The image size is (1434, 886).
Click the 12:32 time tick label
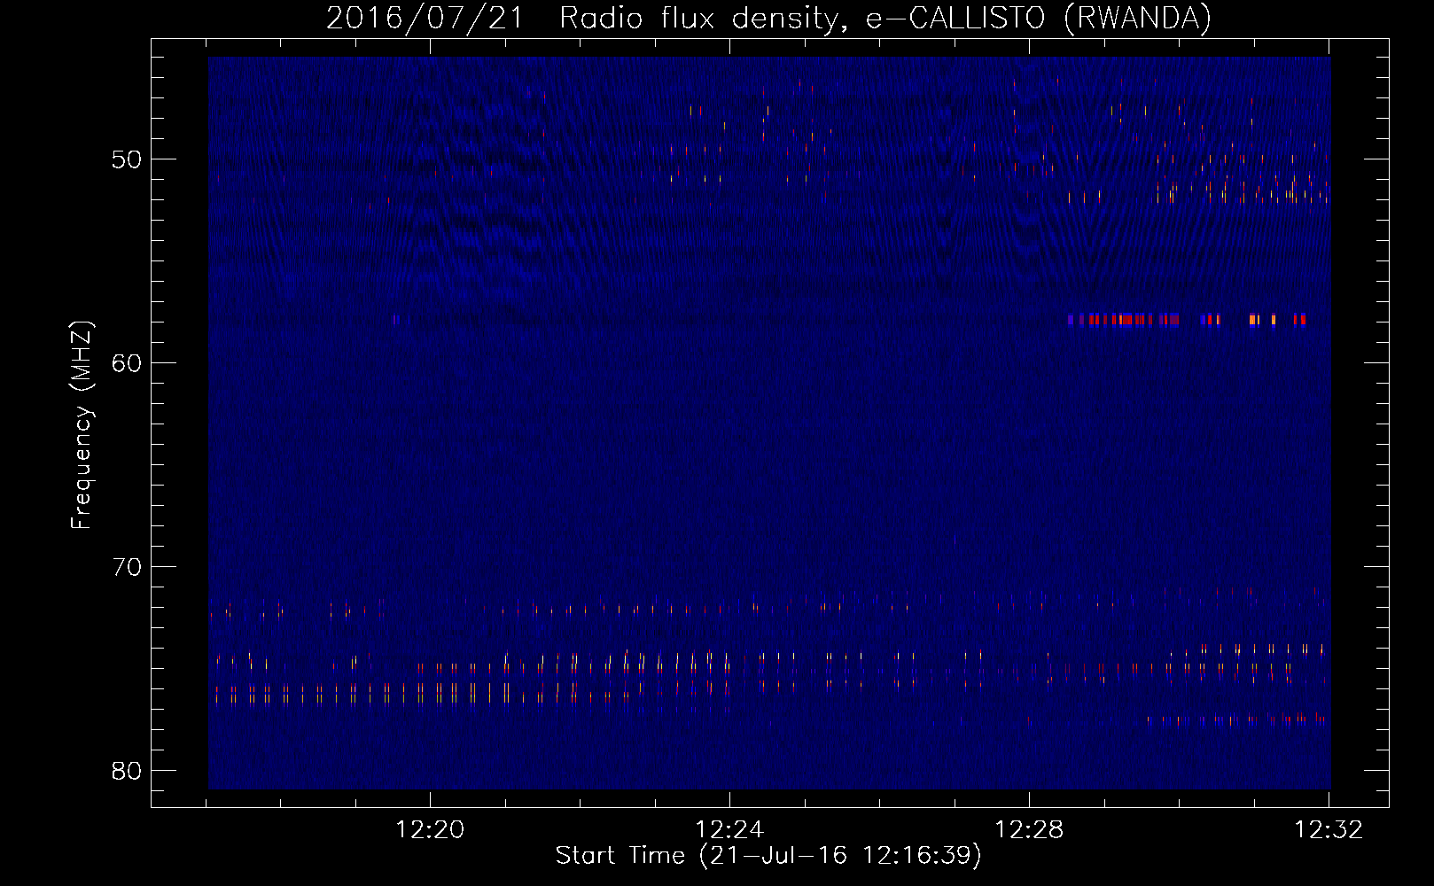(1329, 830)
